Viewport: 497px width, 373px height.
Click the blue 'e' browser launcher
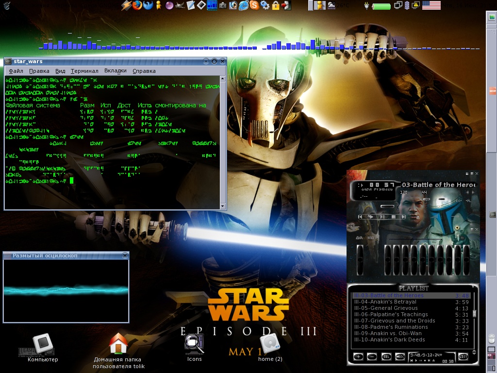click(x=244, y=5)
